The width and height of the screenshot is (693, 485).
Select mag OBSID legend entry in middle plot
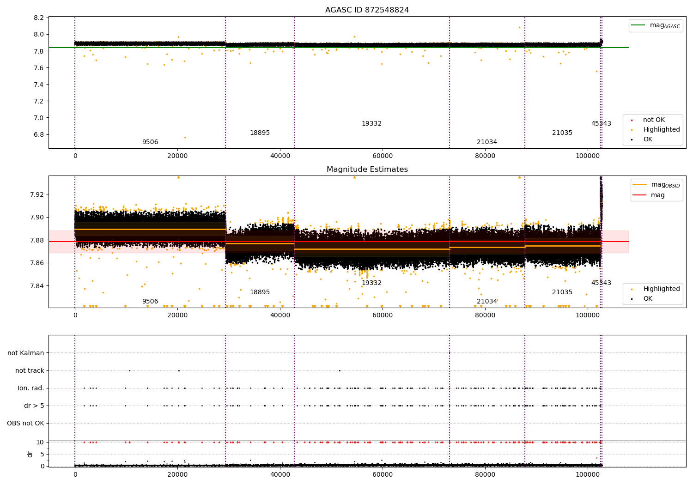coord(656,185)
